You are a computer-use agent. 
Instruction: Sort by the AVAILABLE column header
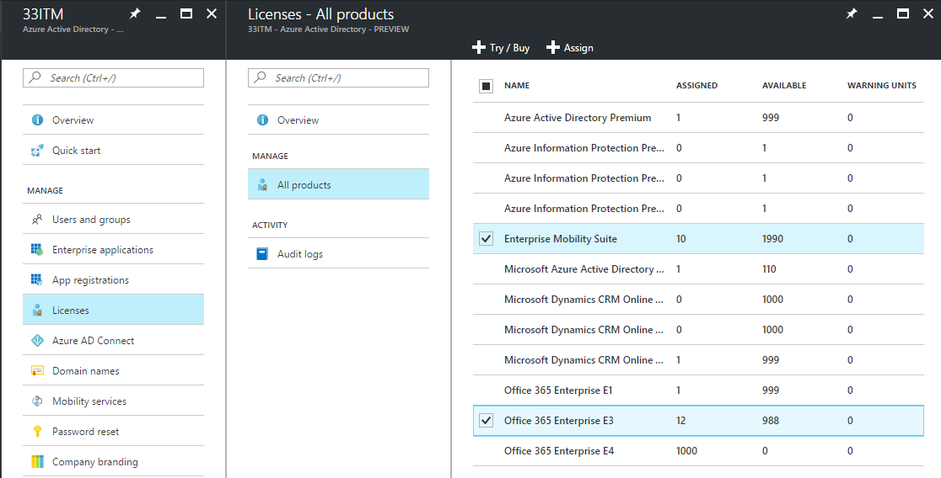click(x=784, y=86)
